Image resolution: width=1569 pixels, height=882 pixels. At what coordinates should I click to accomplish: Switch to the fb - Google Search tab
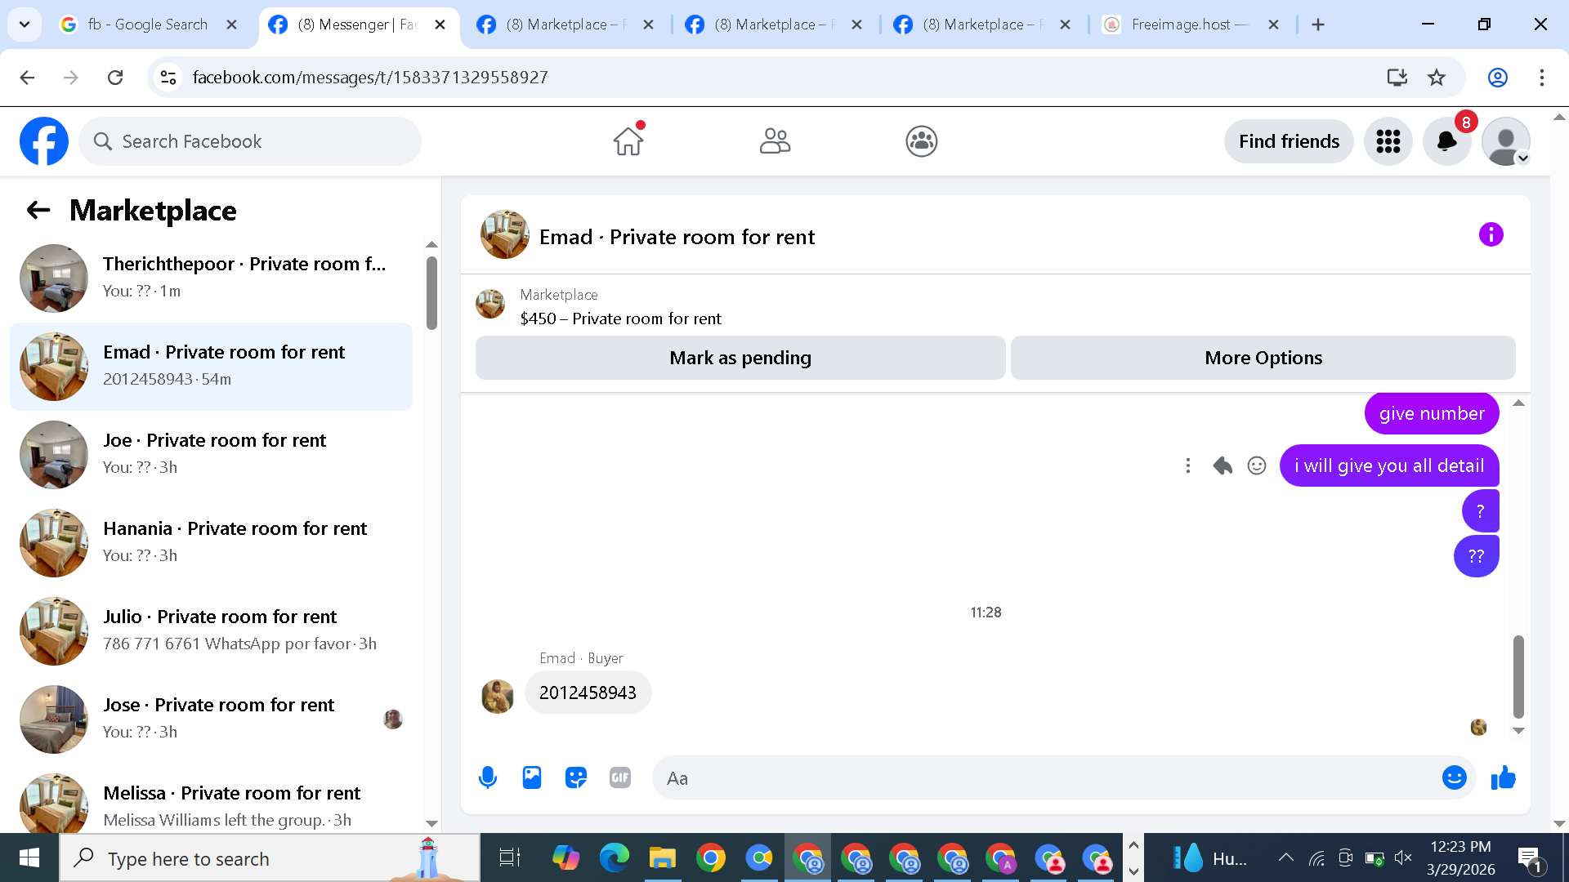149,24
